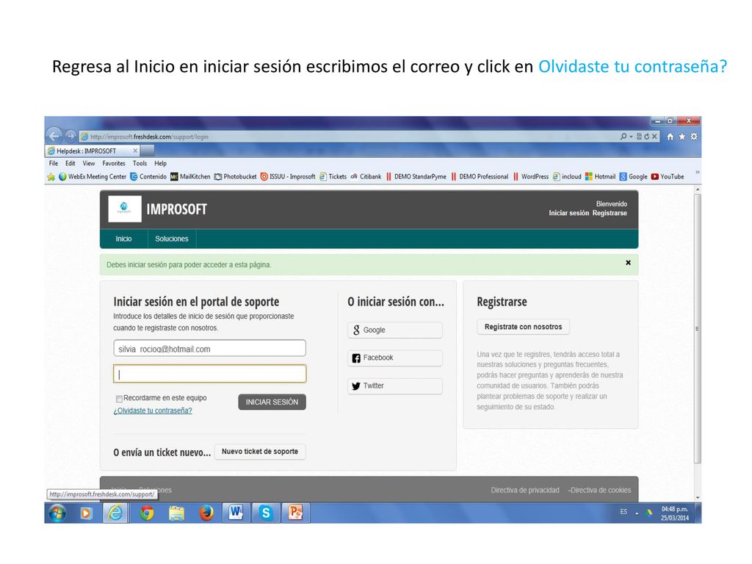The image size is (752, 564).
Task: Open the Google bookmark in the favorites bar
Action: pyautogui.click(x=634, y=177)
